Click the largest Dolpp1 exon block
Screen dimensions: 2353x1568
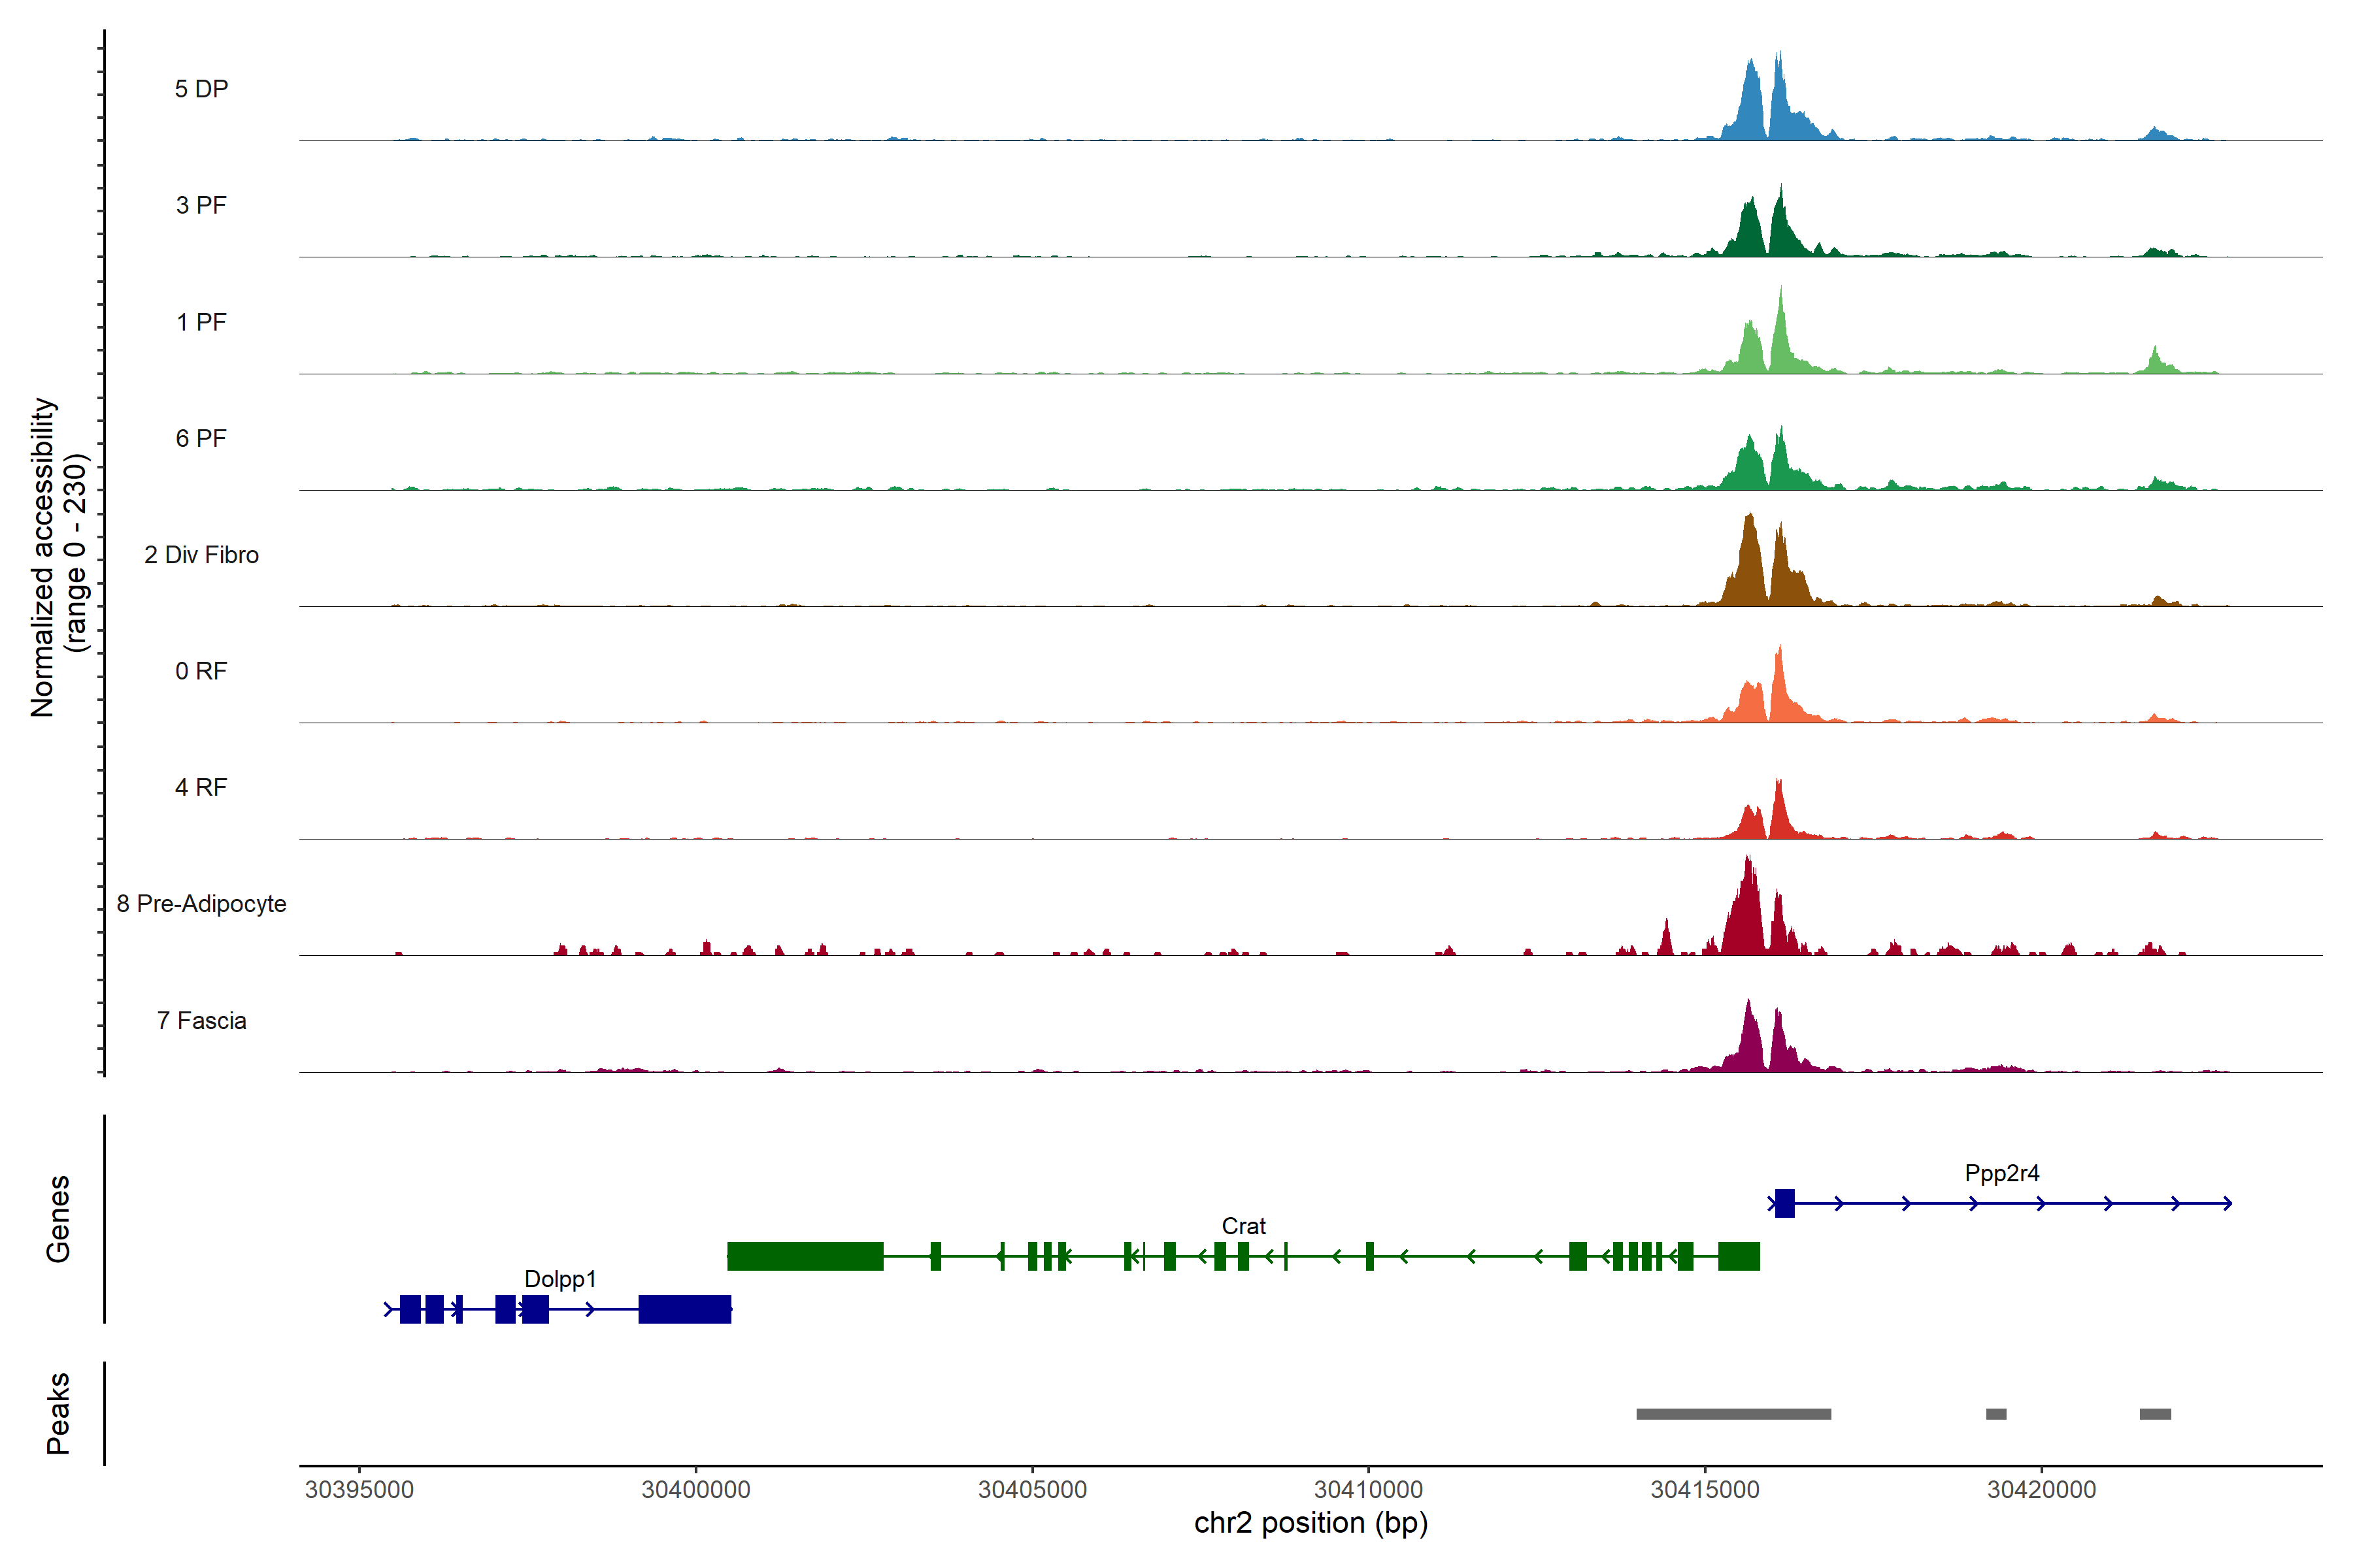684,1309
